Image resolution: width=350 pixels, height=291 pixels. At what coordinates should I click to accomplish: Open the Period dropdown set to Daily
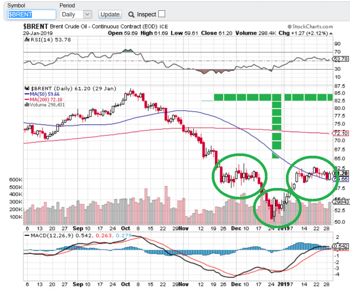[x=76, y=14]
